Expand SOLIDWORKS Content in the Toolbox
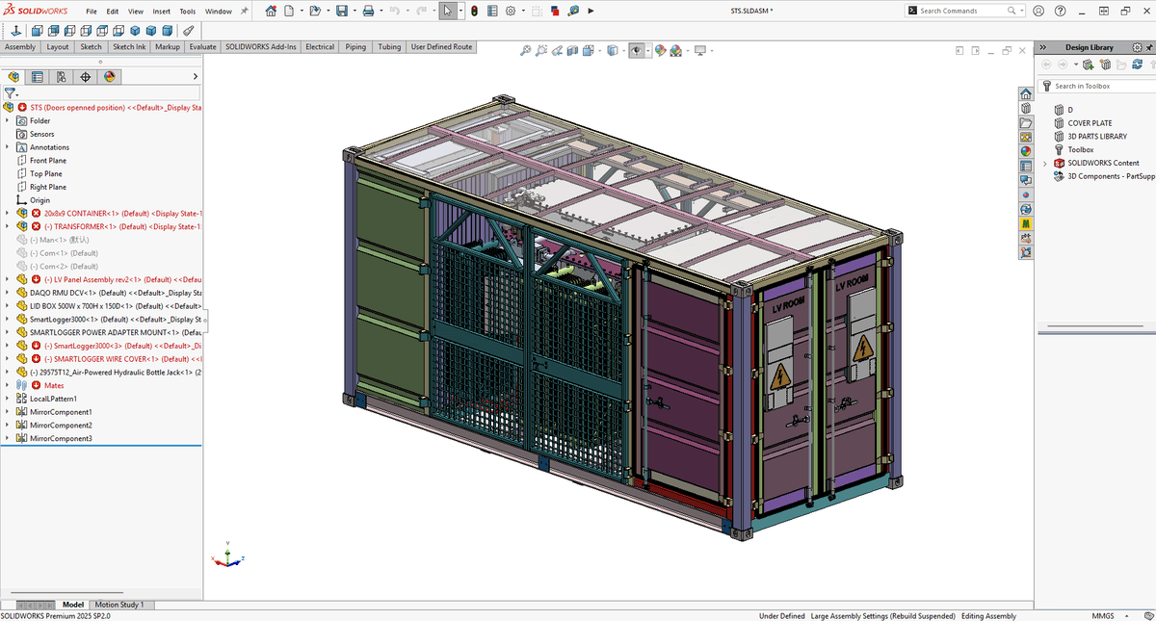 click(1044, 164)
